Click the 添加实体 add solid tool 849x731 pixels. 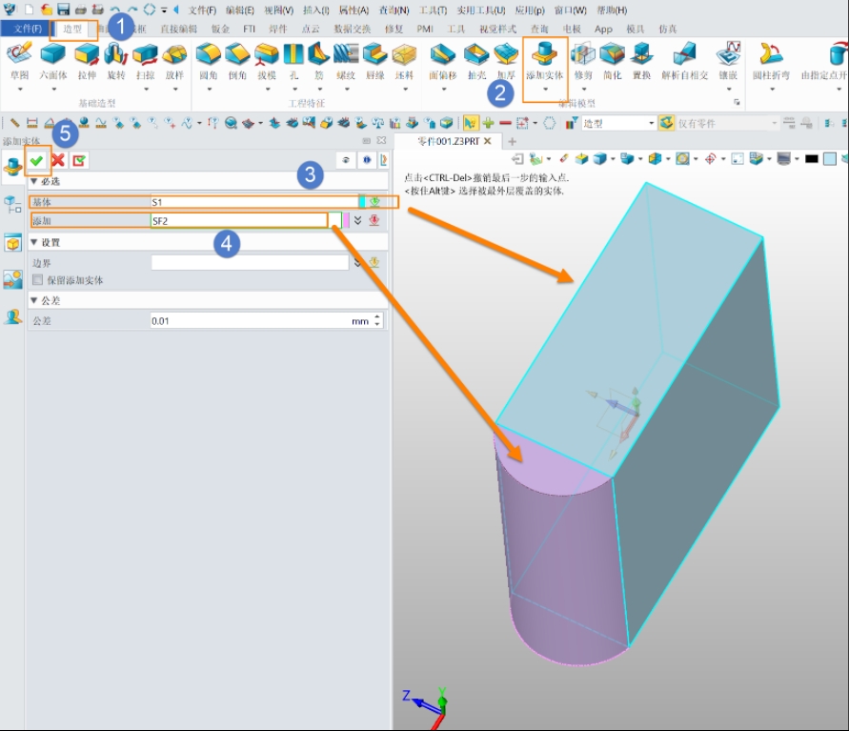(545, 60)
